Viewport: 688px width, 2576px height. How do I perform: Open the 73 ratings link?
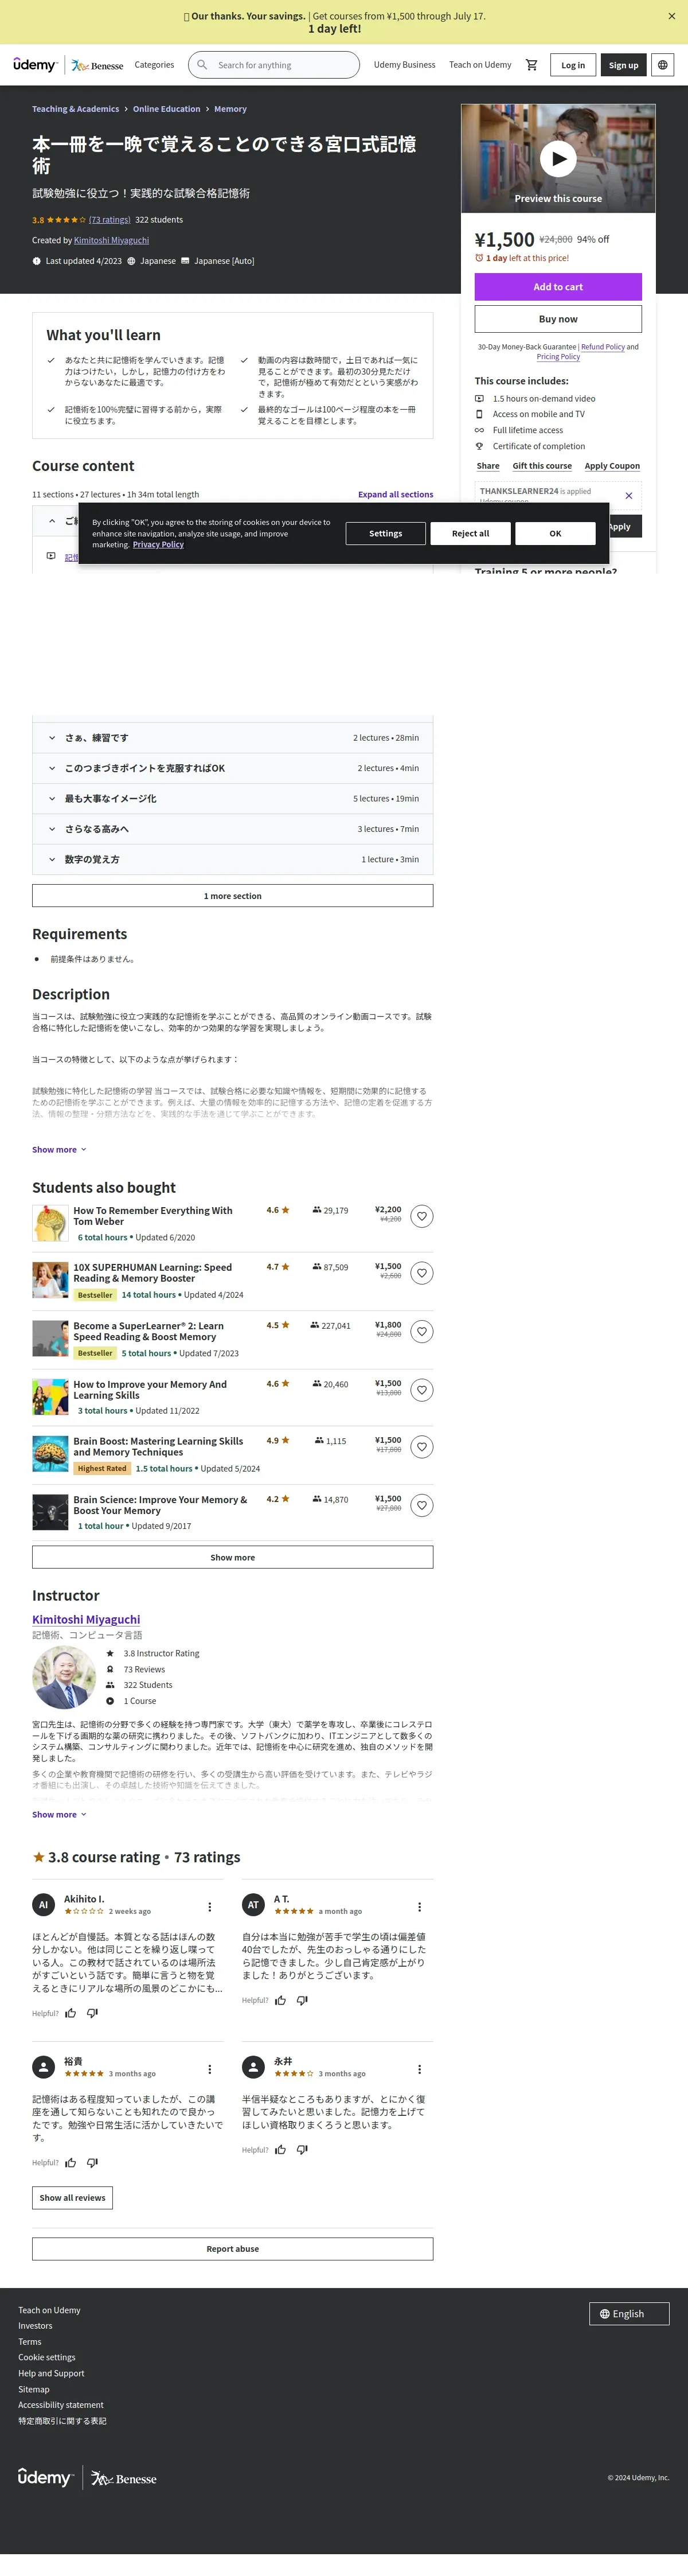point(109,220)
